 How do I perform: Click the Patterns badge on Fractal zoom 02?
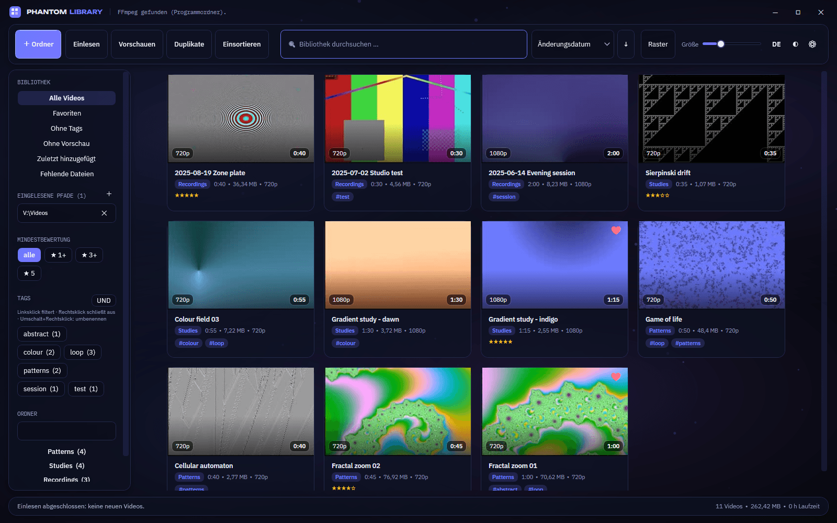pos(346,477)
